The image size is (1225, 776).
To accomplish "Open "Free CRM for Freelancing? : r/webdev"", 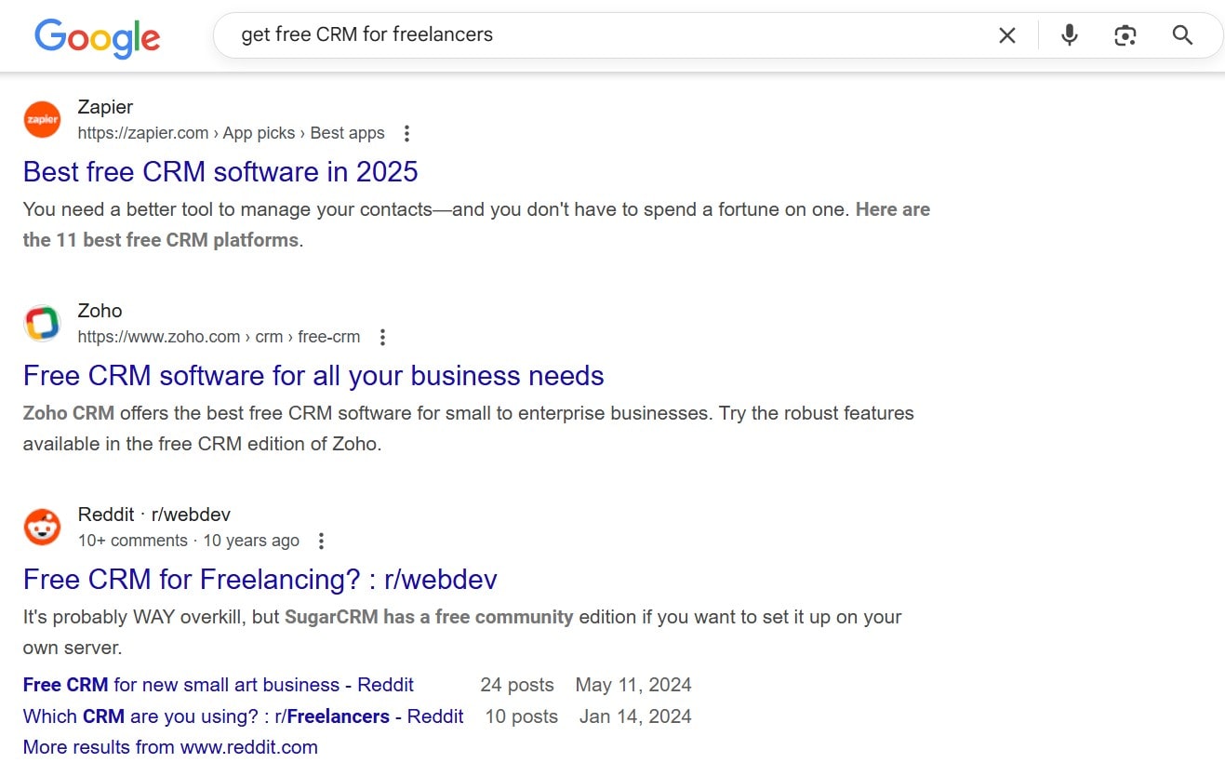I will (260, 580).
